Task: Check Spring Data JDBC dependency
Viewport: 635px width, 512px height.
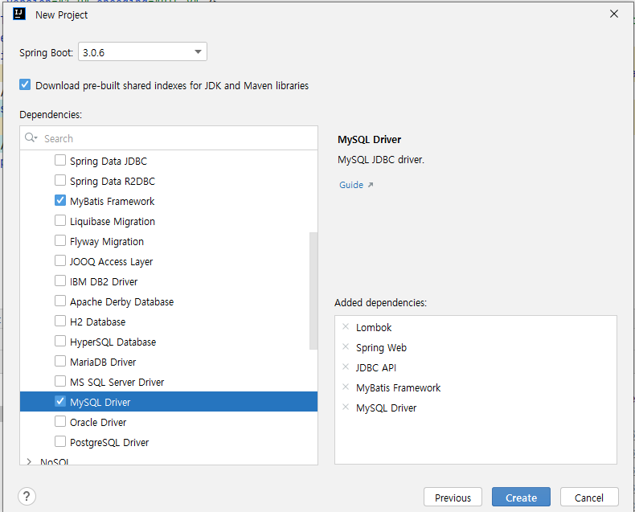Action: click(60, 161)
